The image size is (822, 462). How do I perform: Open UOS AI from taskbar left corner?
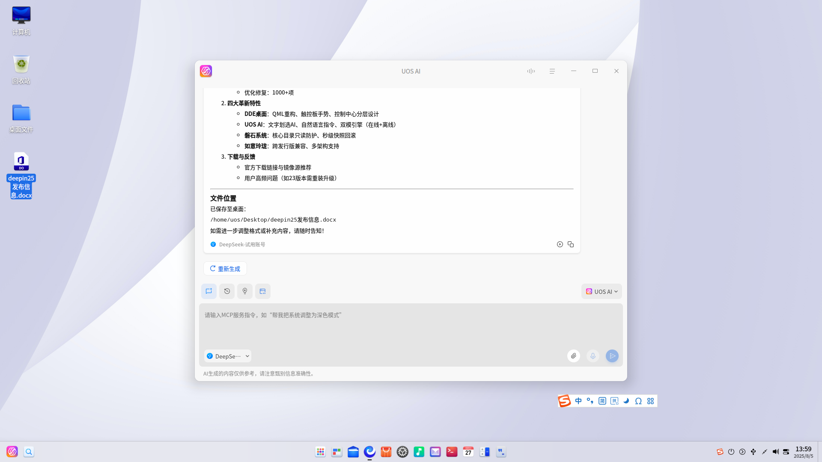coord(12,452)
